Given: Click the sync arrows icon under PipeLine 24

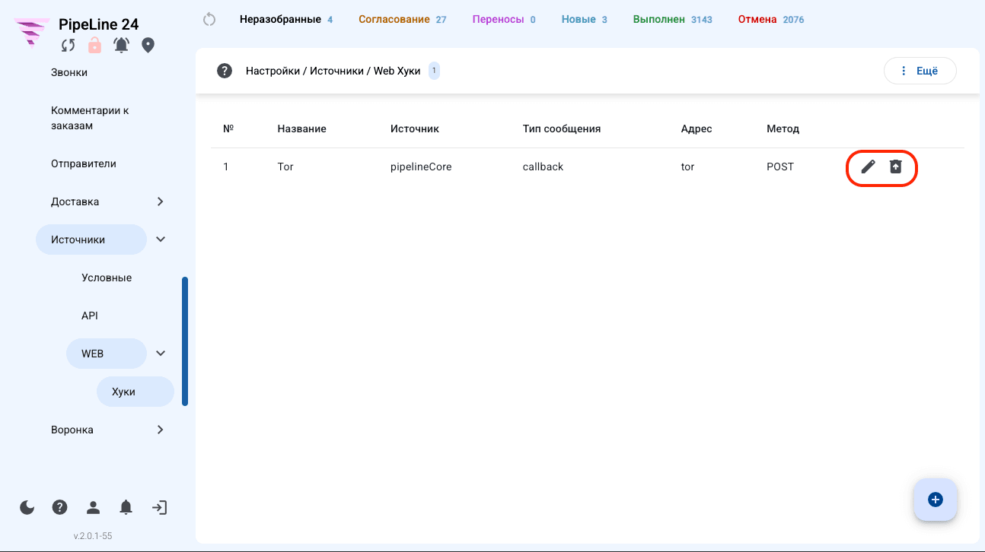Looking at the screenshot, I should (69, 46).
